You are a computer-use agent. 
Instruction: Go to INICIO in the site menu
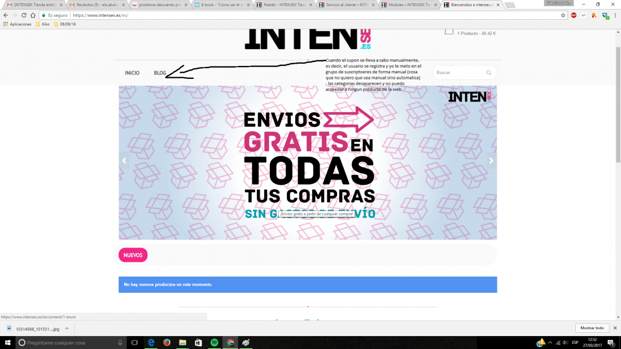coord(132,73)
